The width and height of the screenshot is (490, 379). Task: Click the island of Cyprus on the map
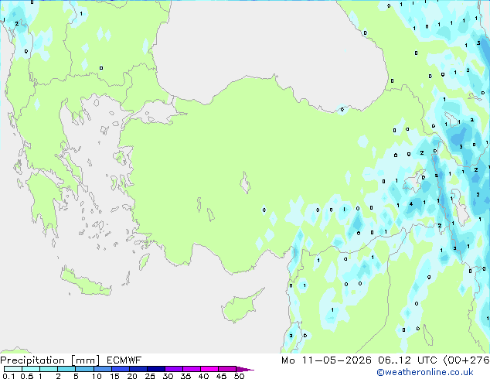tap(240, 307)
